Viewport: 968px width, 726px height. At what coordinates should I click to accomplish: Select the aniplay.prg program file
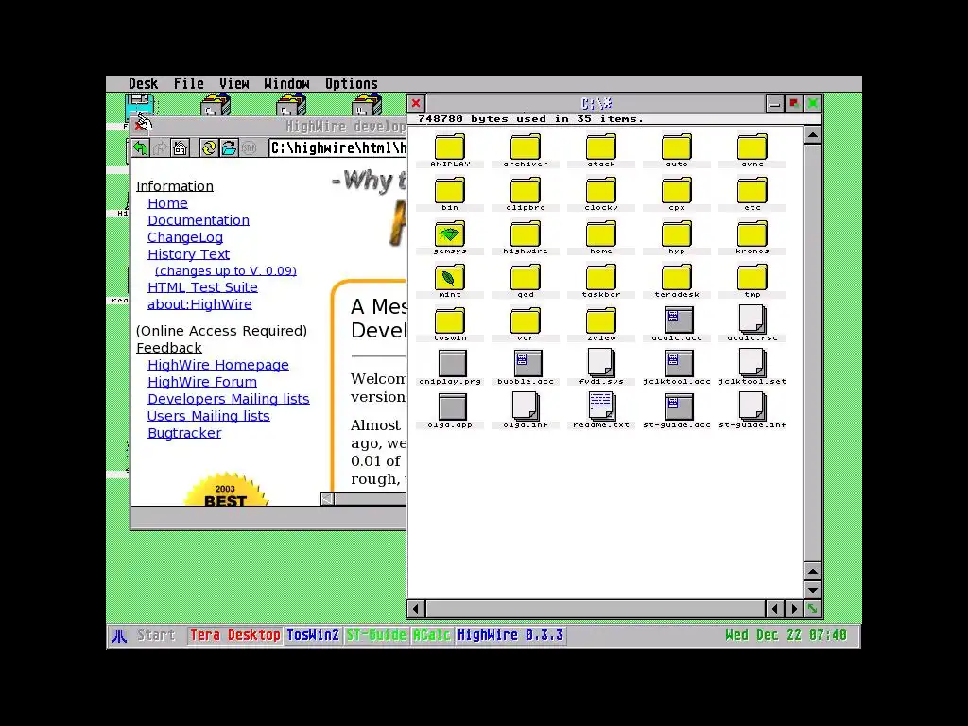point(450,368)
